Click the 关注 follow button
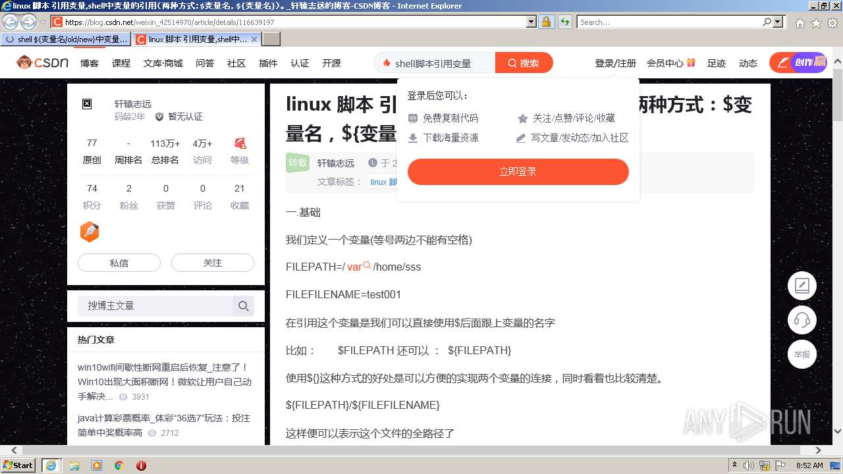Image resolution: width=843 pixels, height=474 pixels. pyautogui.click(x=213, y=263)
